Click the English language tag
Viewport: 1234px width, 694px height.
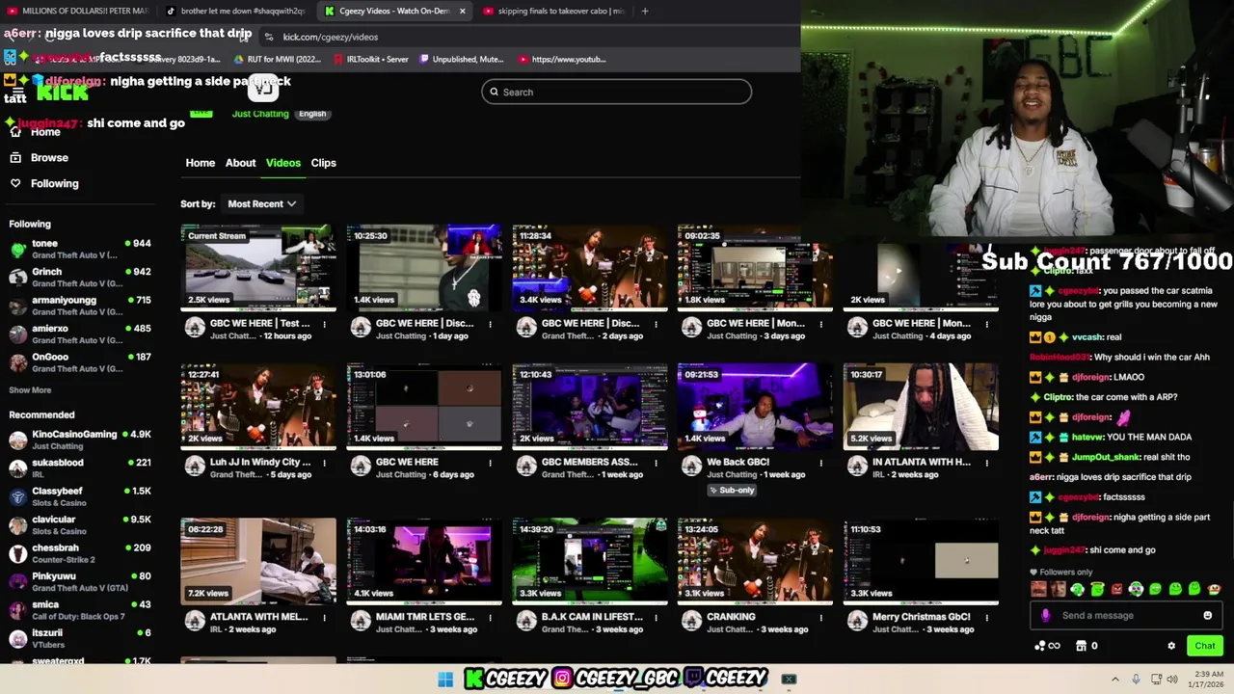click(x=312, y=114)
